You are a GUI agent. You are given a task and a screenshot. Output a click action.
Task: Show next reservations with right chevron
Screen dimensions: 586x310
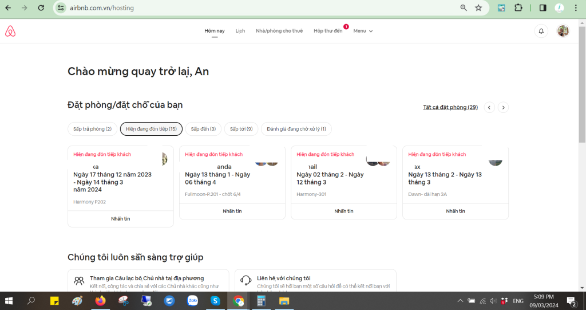pos(503,107)
